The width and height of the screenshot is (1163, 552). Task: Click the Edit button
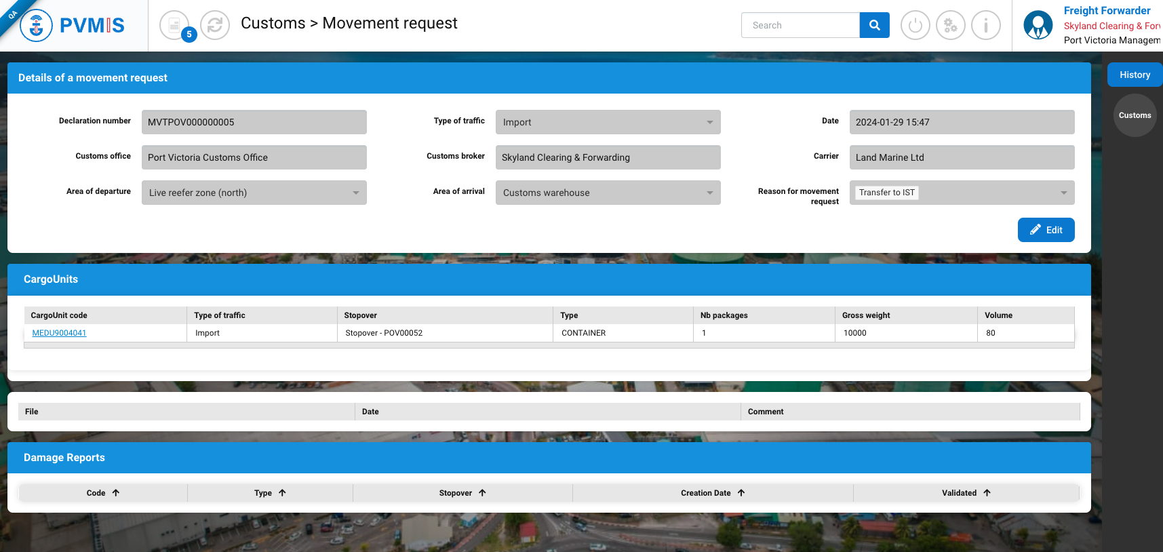1046,230
